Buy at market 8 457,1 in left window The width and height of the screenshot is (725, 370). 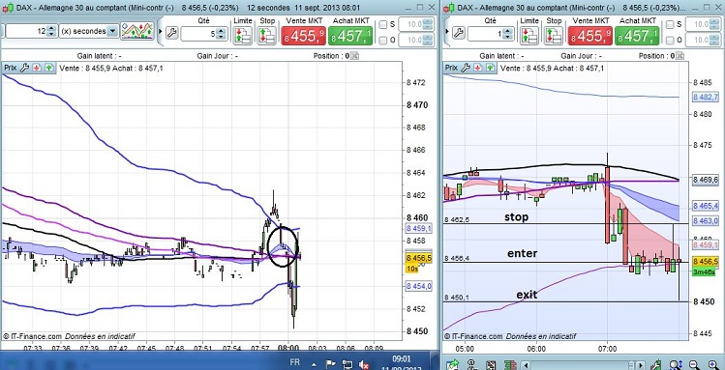[350, 36]
